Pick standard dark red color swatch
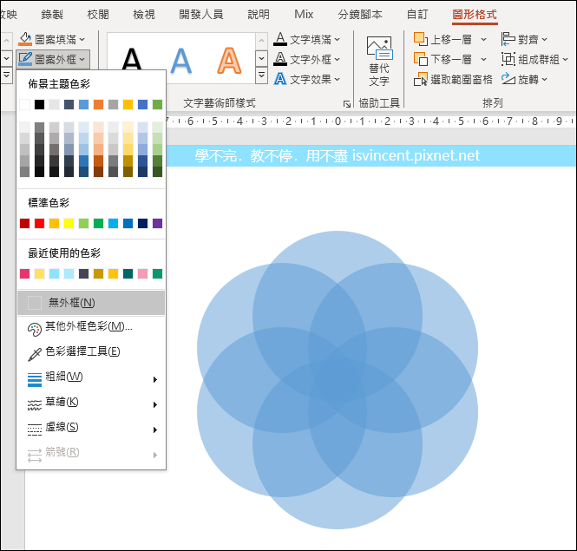The width and height of the screenshot is (577, 551). [24, 223]
